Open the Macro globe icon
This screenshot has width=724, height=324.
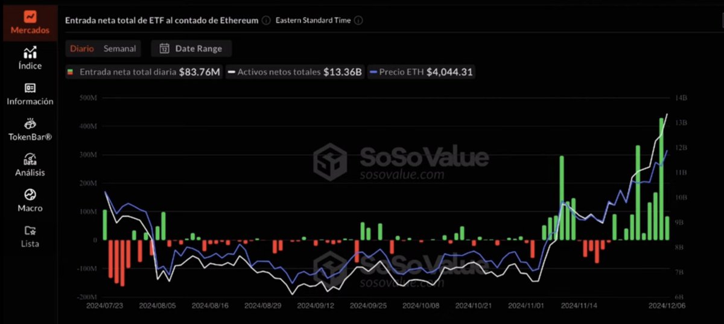point(30,195)
